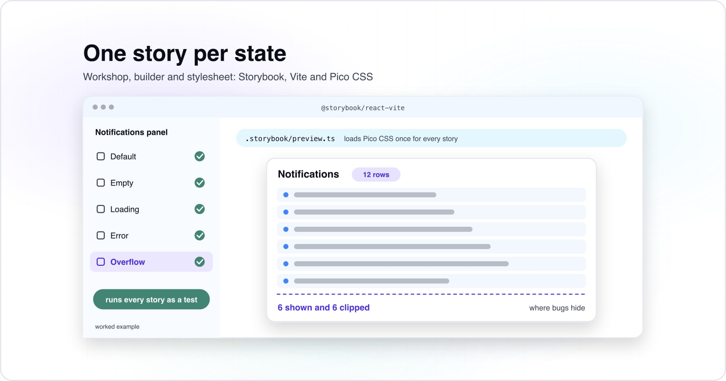Click the green pass checkmark beside Default
The width and height of the screenshot is (726, 381).
[x=200, y=156]
